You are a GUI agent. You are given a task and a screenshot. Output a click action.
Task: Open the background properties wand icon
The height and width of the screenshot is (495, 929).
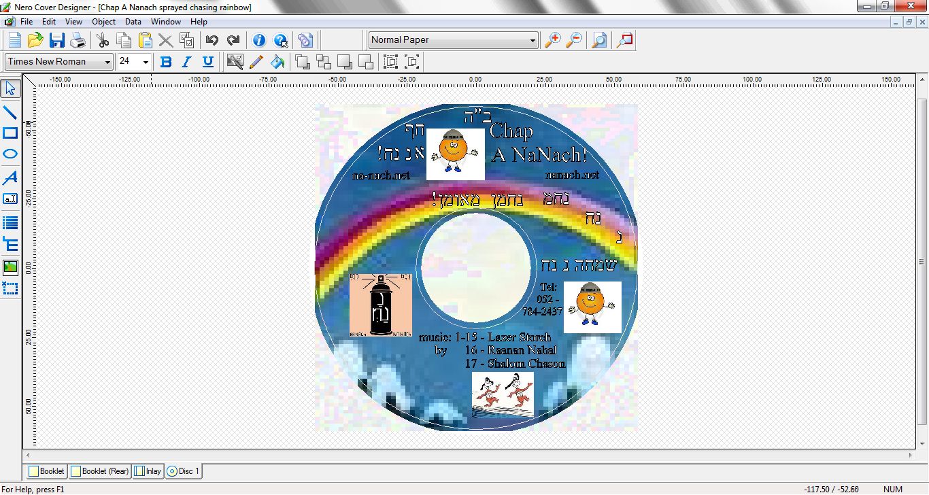click(235, 61)
